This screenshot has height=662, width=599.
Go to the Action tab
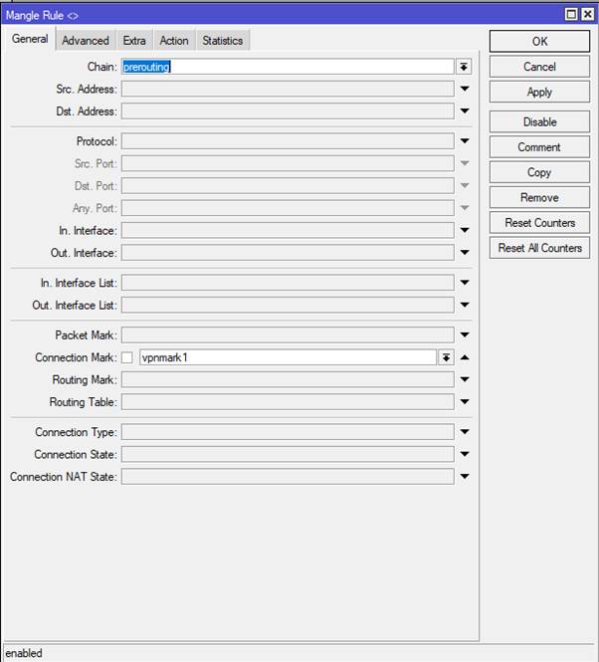(x=174, y=41)
